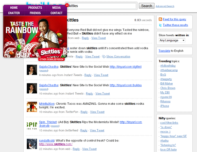Click the Skittles logo in the widget

coord(50,52)
